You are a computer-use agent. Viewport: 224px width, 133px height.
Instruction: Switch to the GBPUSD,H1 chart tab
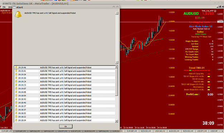pos(104,131)
